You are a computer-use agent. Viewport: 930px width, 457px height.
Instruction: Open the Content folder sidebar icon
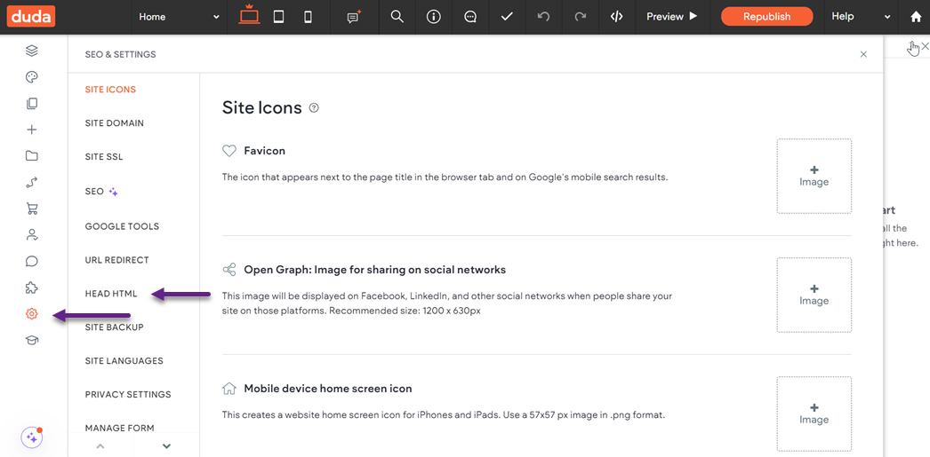click(32, 156)
